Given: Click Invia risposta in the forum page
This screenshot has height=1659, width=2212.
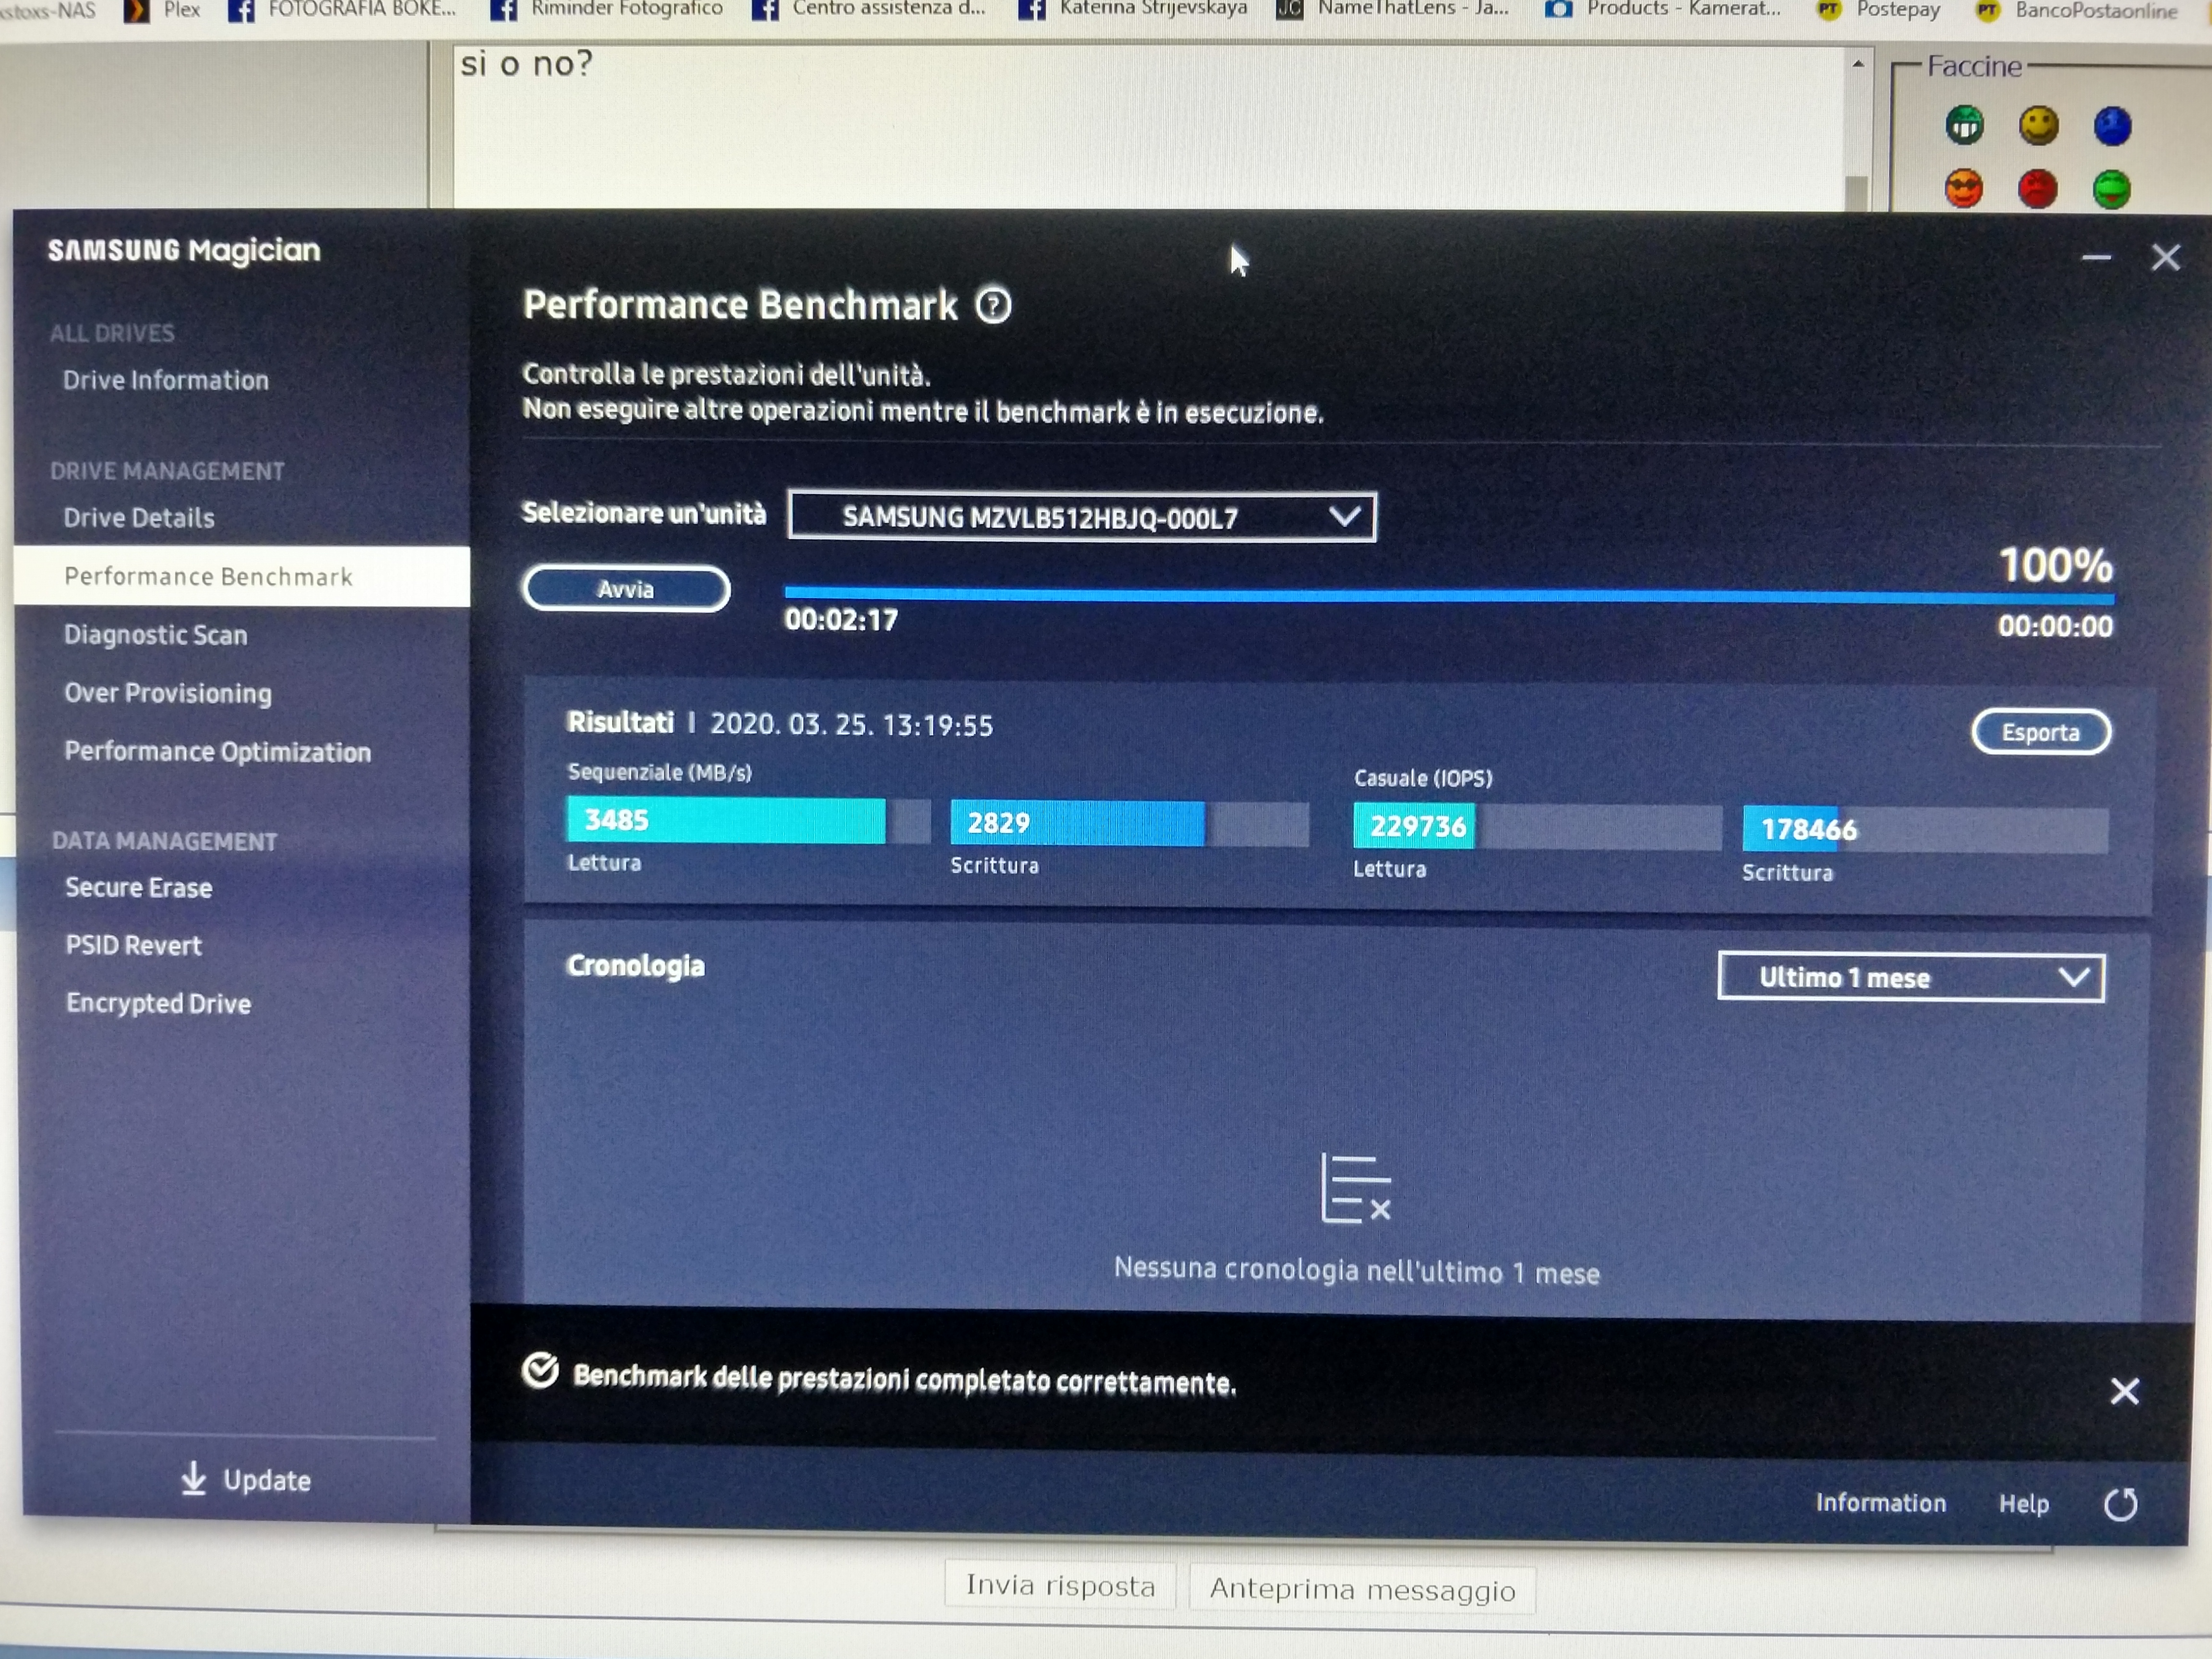Looking at the screenshot, I should (x=1060, y=1586).
